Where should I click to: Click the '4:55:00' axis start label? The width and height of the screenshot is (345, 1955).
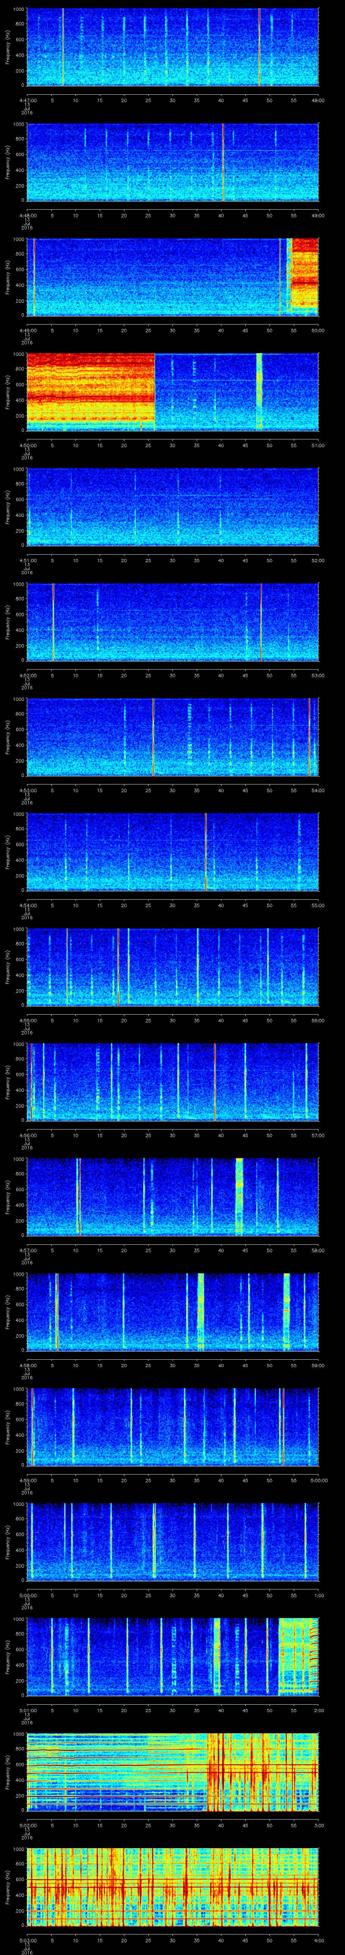click(27, 1020)
